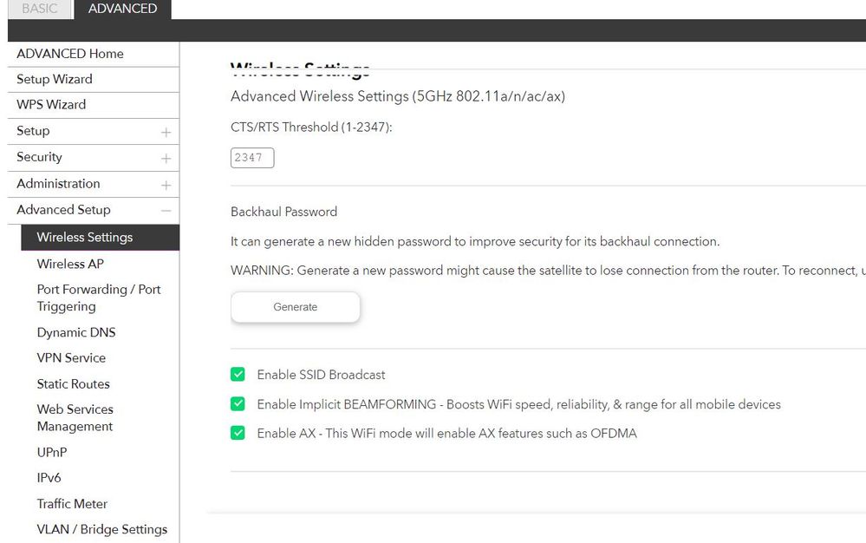
Task: Disable the Enable AX checkbox
Action: coord(238,433)
